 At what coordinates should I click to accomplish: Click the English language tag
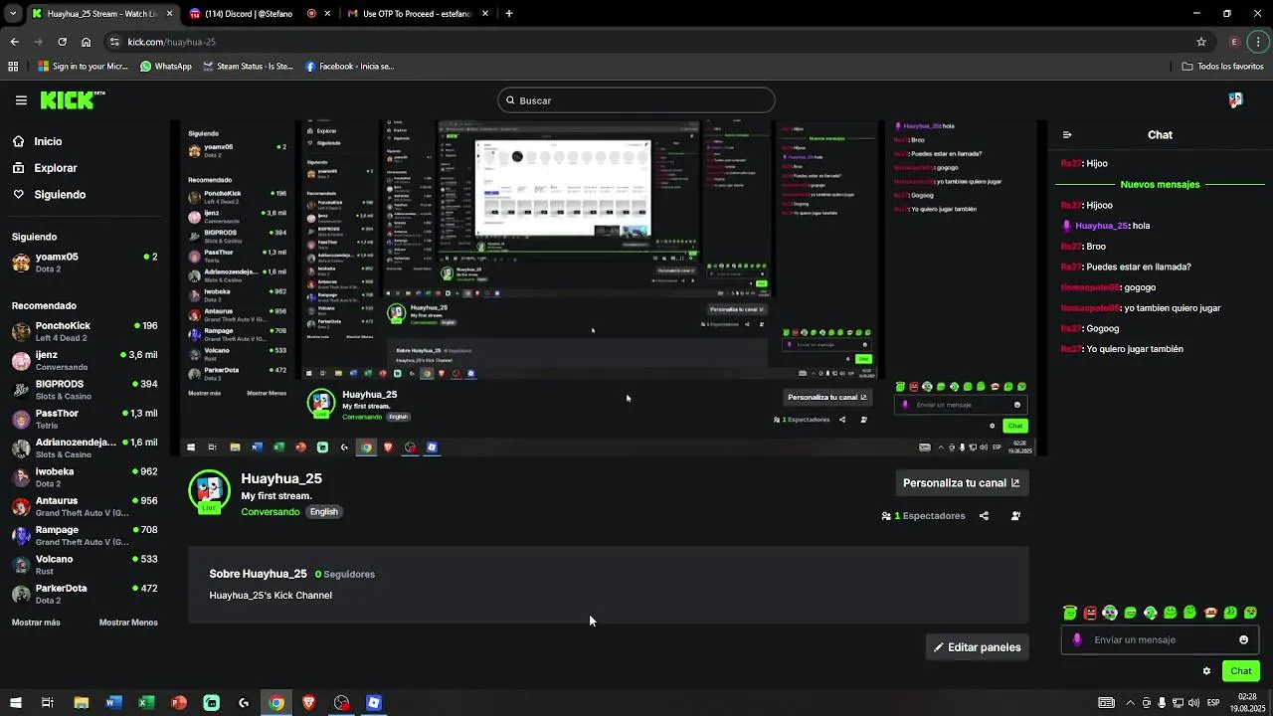[x=324, y=512]
